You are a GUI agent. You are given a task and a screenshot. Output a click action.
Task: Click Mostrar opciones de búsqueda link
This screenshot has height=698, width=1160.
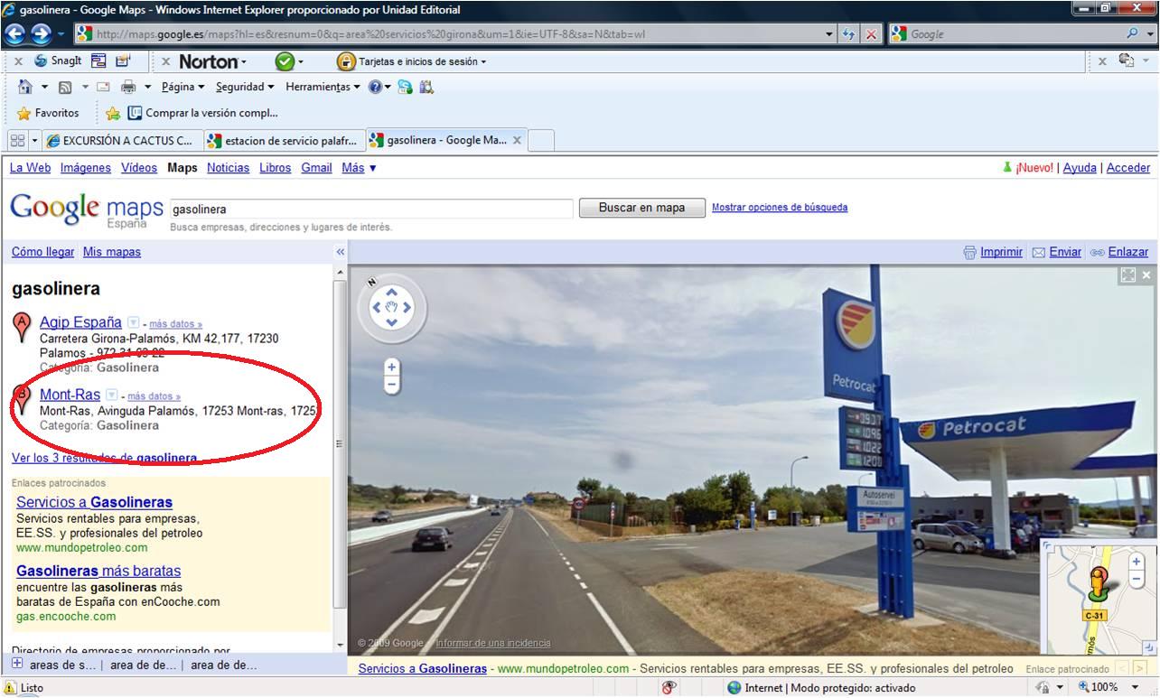(x=780, y=207)
